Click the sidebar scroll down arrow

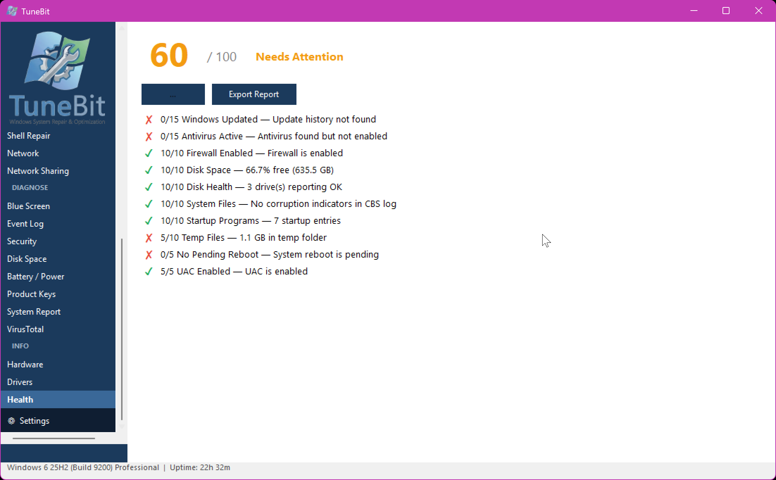coord(122,427)
